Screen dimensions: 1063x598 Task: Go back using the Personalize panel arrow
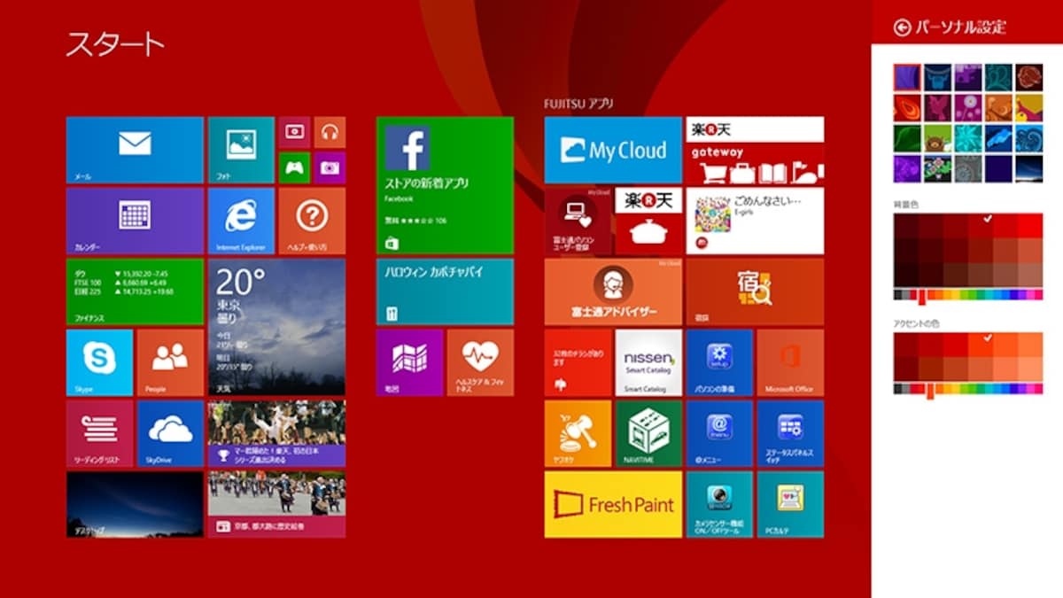pos(902,27)
